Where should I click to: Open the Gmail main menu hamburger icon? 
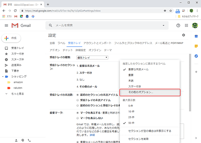click(6, 26)
